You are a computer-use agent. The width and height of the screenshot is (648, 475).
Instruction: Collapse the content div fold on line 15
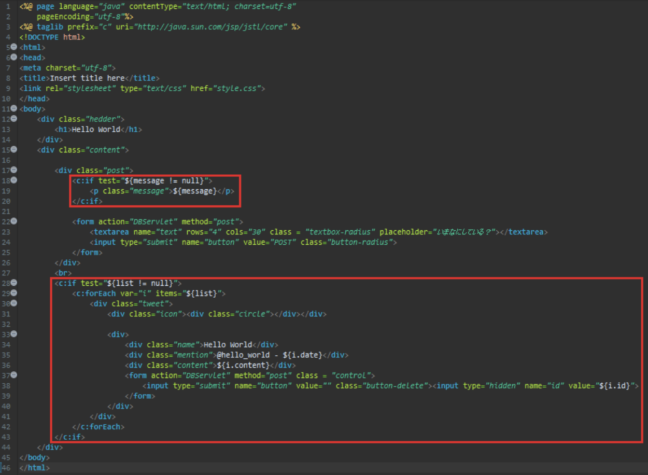(x=14, y=149)
